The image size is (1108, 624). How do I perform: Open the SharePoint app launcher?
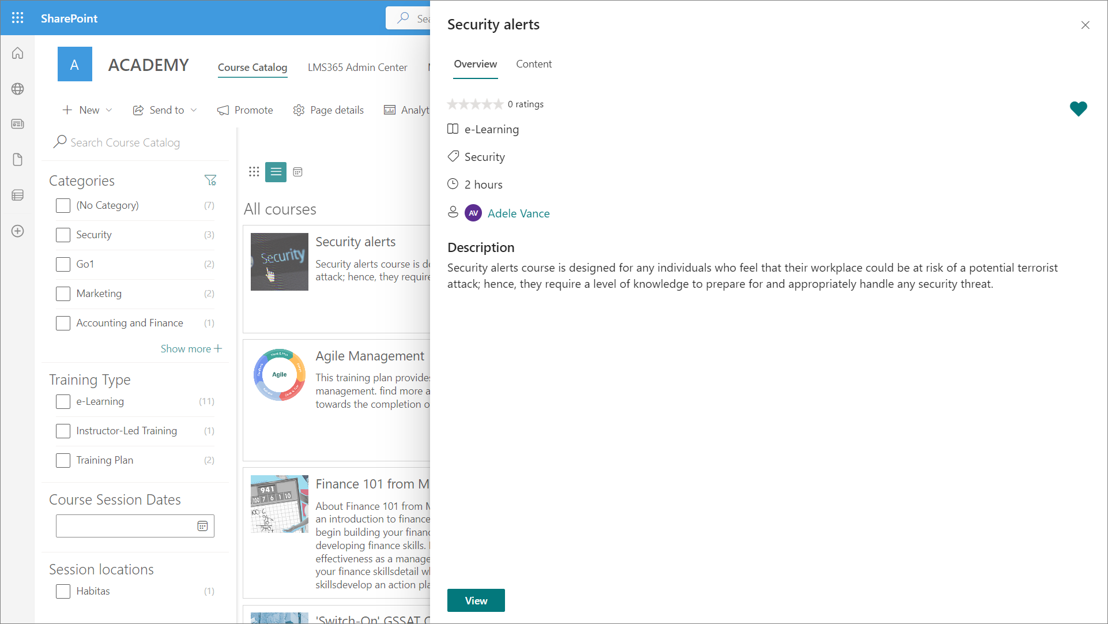coord(17,18)
